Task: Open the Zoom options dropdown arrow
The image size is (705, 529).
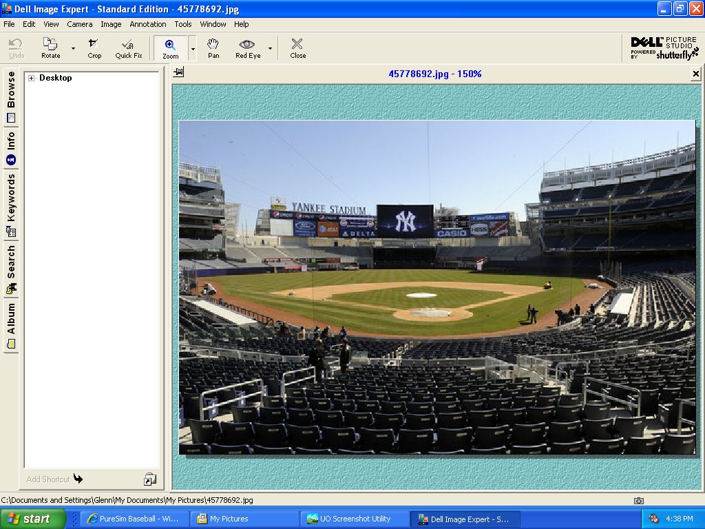Action: [193, 48]
